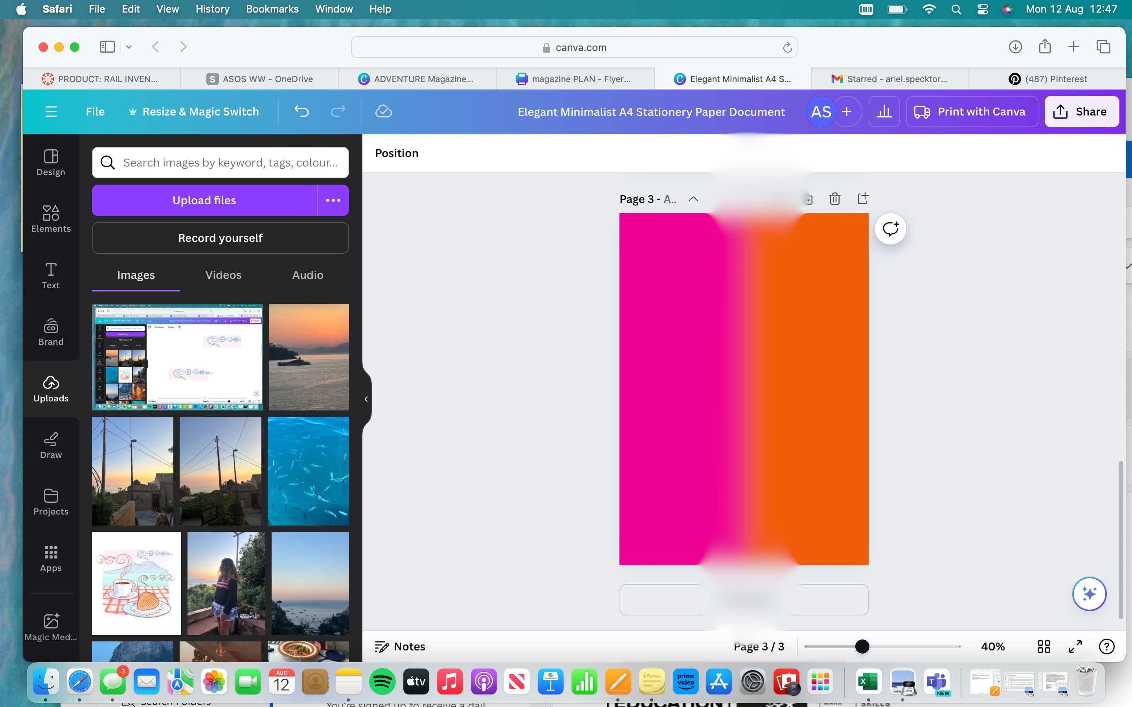Delete page with the trash icon
Viewport: 1132px width, 707px height.
[x=834, y=199]
